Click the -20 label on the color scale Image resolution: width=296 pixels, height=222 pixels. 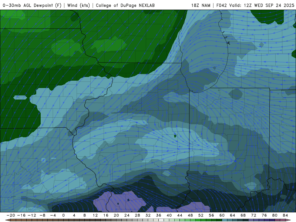point(11,215)
